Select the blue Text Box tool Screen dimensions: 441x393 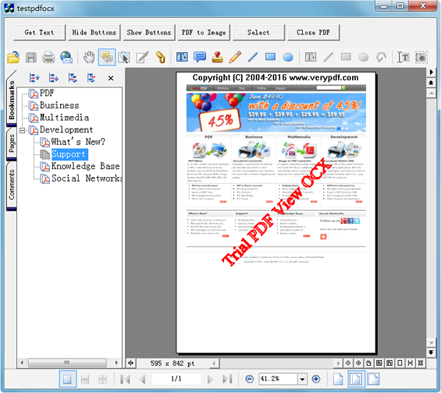182,57
